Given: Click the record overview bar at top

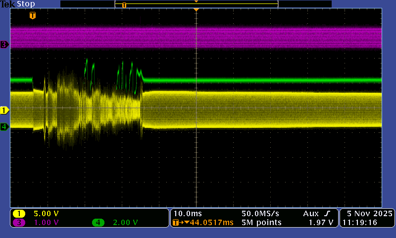Looking at the screenshot, I should tap(196, 4).
